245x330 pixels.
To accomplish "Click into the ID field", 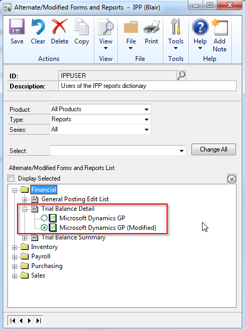I will [117, 76].
